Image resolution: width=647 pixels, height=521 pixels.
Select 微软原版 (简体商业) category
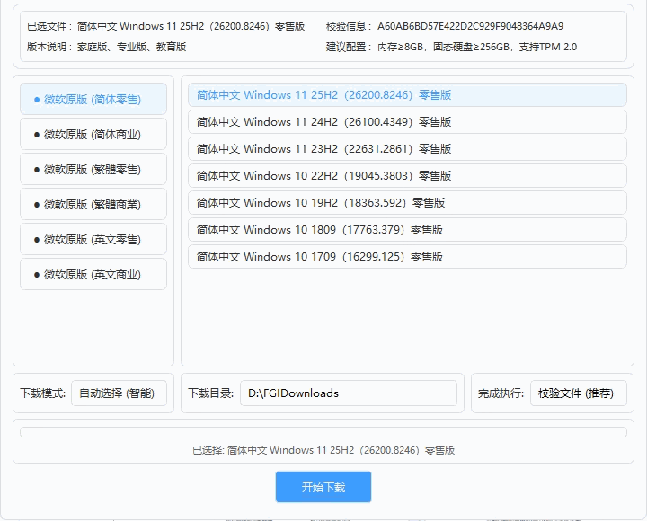(x=93, y=134)
